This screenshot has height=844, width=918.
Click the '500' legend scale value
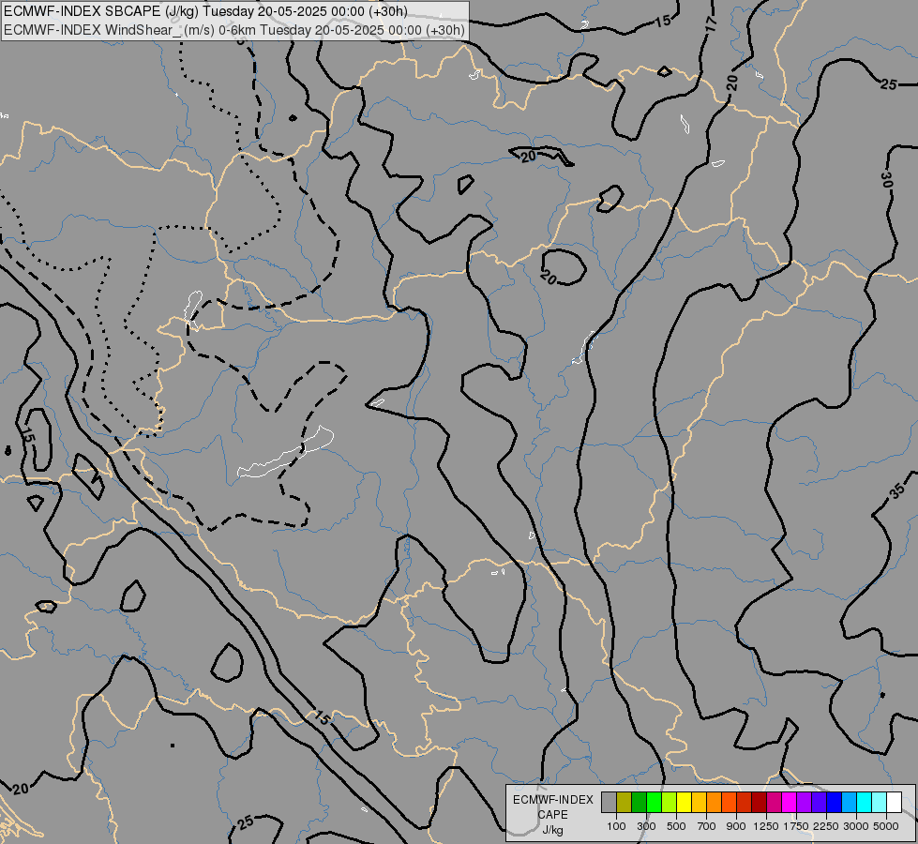(676, 826)
